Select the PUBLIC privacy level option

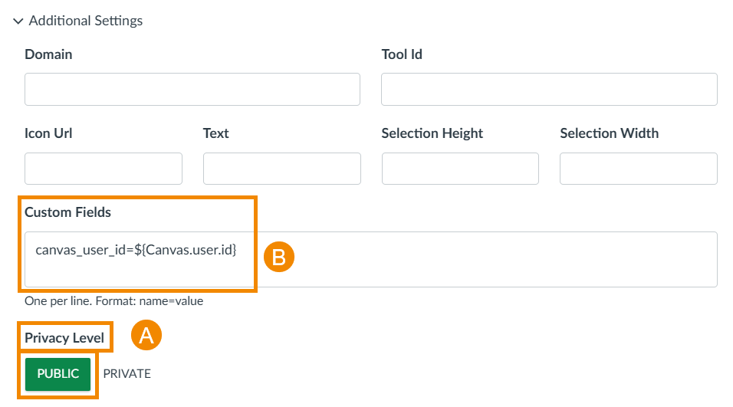(58, 374)
